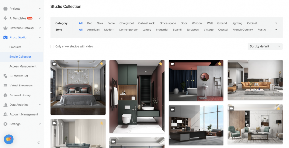
Task: Filter style by Vintage
Action: [208, 30]
